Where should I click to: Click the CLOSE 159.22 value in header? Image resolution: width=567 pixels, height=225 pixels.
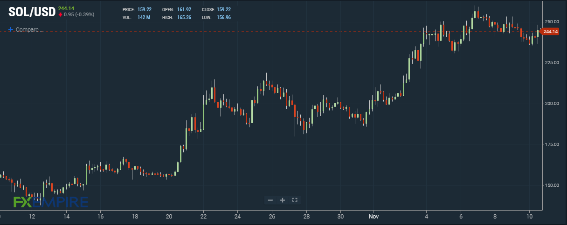coord(216,9)
